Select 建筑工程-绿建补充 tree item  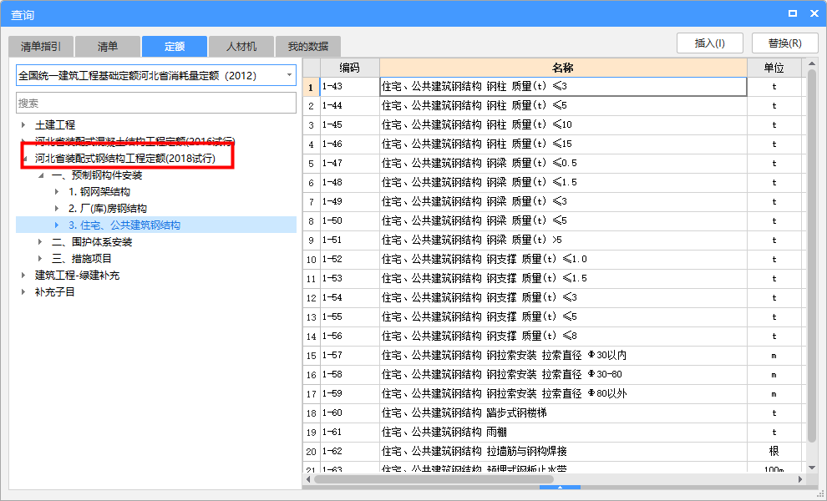tap(77, 276)
